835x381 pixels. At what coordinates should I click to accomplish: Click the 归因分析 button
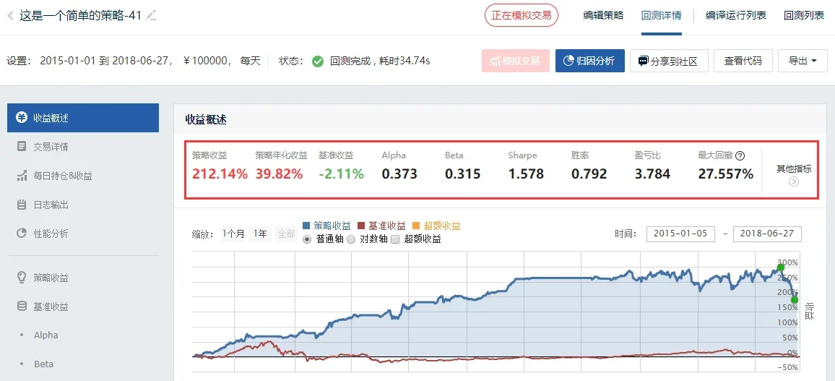coord(589,61)
